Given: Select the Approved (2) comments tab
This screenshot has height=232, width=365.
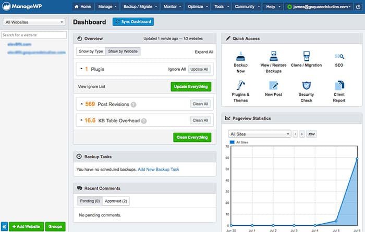Looking at the screenshot, I should 116,201.
